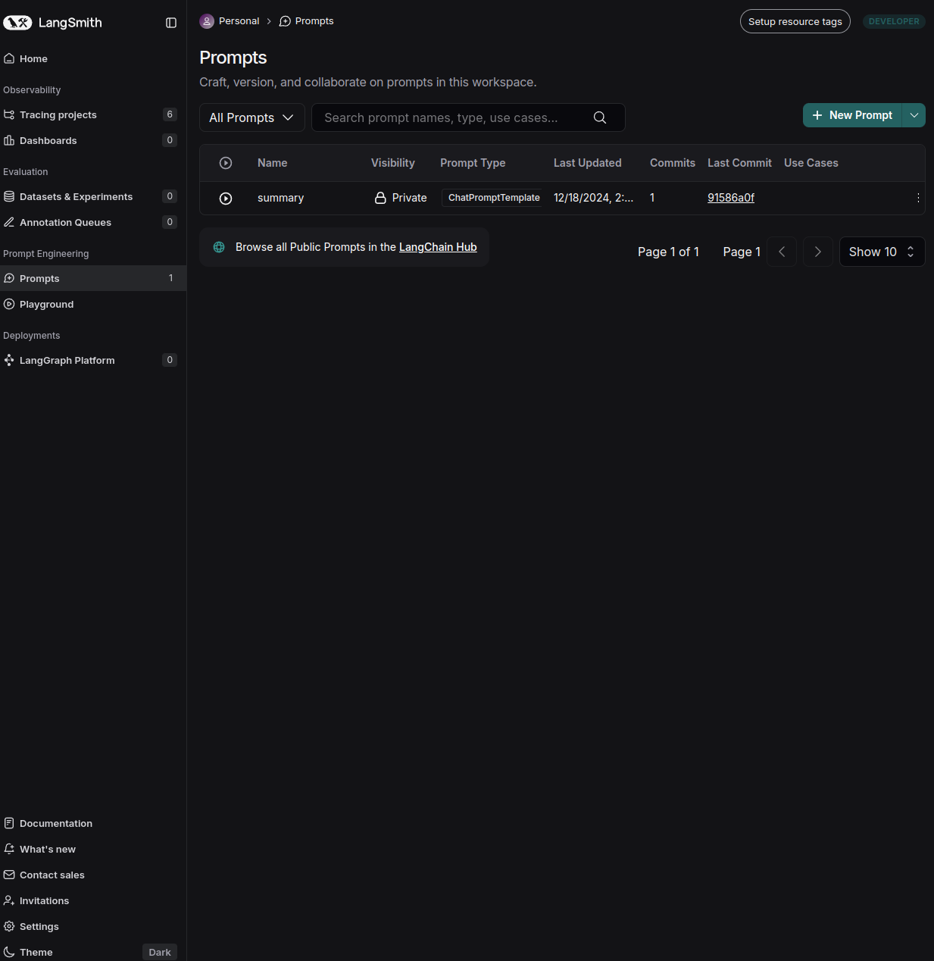Expand the New Prompt arrow dropdown

(914, 115)
